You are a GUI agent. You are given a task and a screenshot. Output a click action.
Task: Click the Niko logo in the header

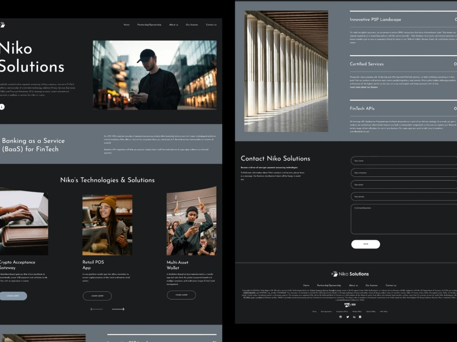pos(2,25)
